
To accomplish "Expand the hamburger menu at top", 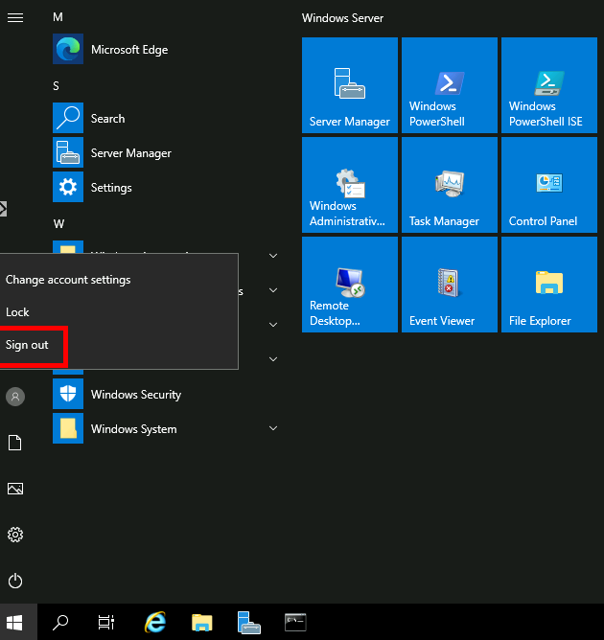I will (x=15, y=17).
